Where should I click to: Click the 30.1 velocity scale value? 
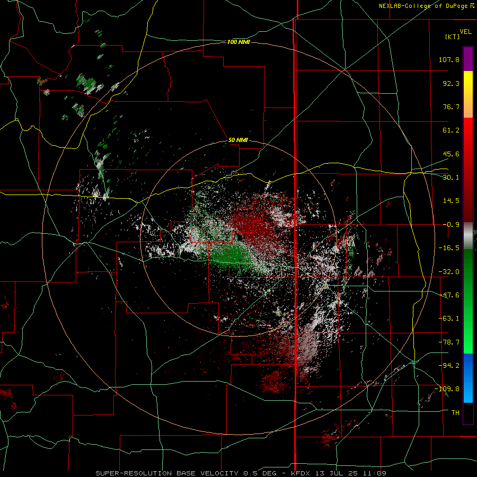[451, 178]
